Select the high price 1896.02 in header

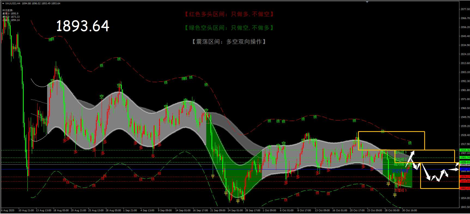36,4
